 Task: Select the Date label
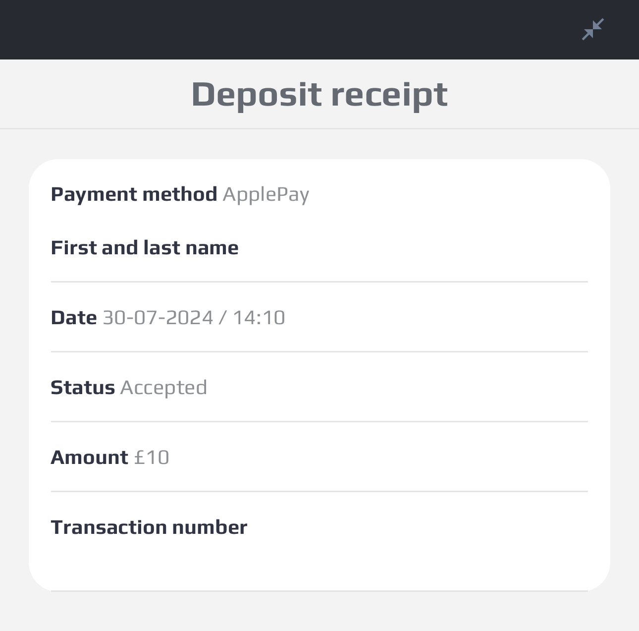click(74, 317)
